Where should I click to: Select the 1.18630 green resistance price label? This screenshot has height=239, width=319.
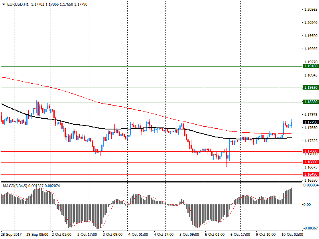[x=311, y=88]
